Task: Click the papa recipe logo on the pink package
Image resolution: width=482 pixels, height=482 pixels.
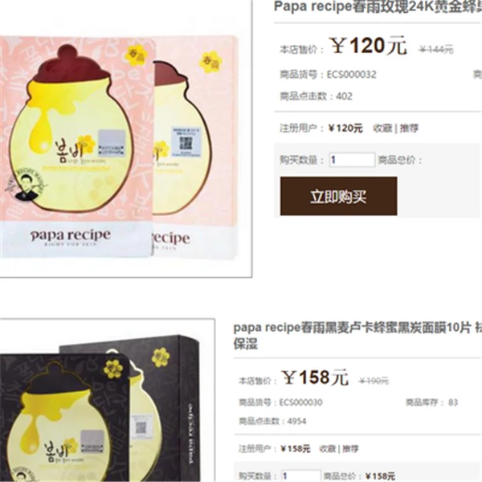Action: coord(71,237)
